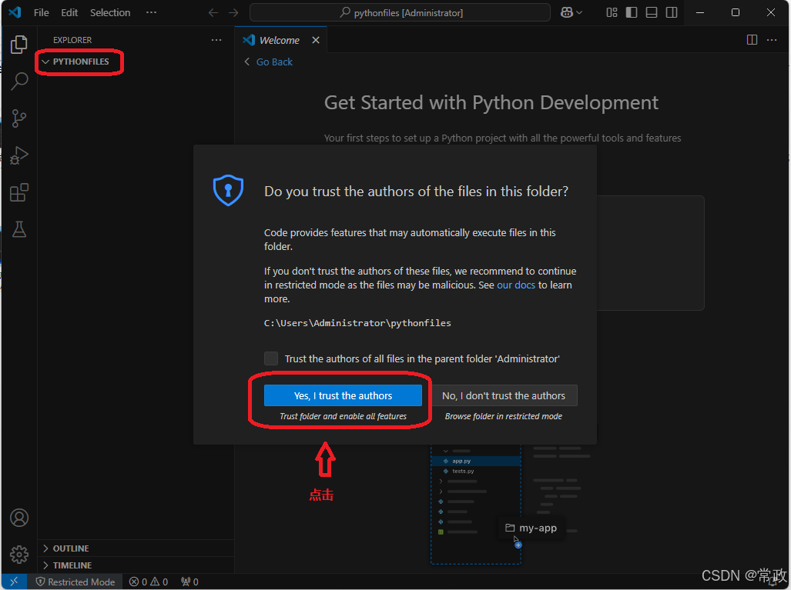
Task: Click the remote window icon in status bar
Action: [14, 582]
